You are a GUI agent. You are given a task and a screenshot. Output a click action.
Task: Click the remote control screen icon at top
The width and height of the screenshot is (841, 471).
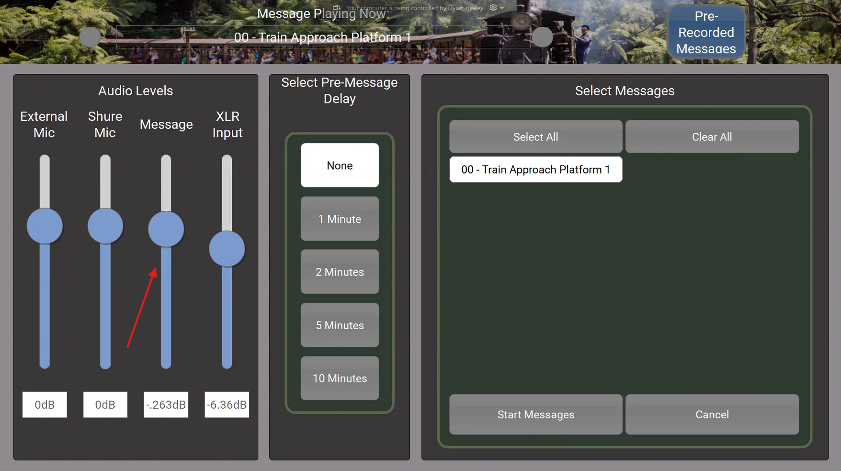[x=337, y=8]
